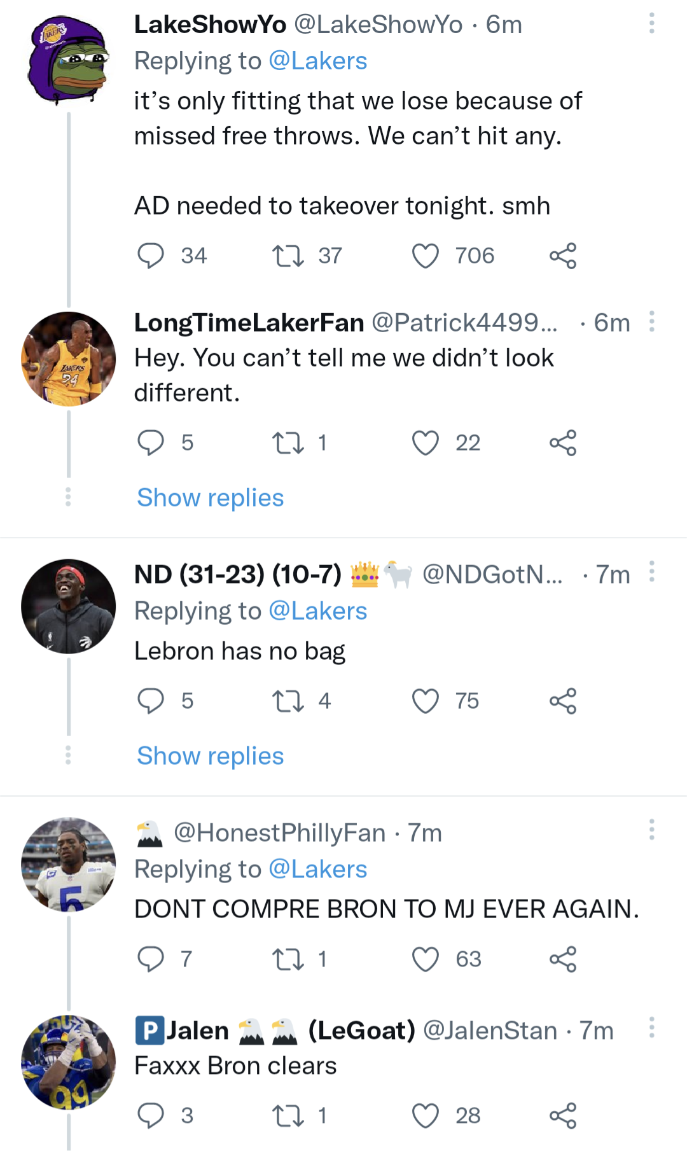Like LakeShowYo's tweet about missed free throws

coord(427,256)
